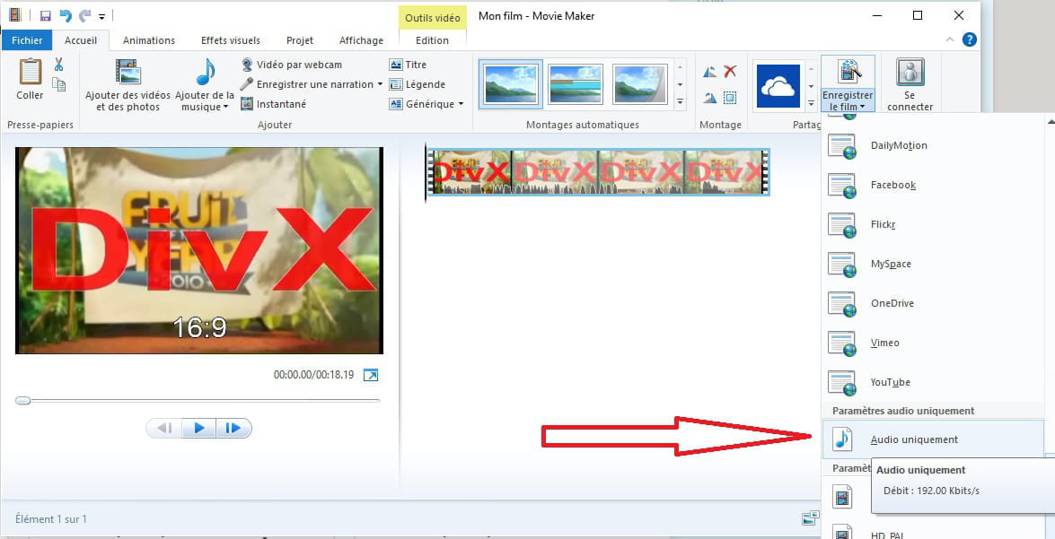Click the Movie Maker app icon in title bar
The height and width of the screenshot is (539, 1055).
14,15
